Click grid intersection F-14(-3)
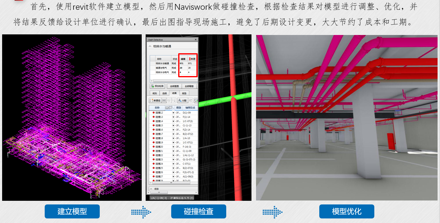Viewport: 440px width, 223px height. (187, 147)
